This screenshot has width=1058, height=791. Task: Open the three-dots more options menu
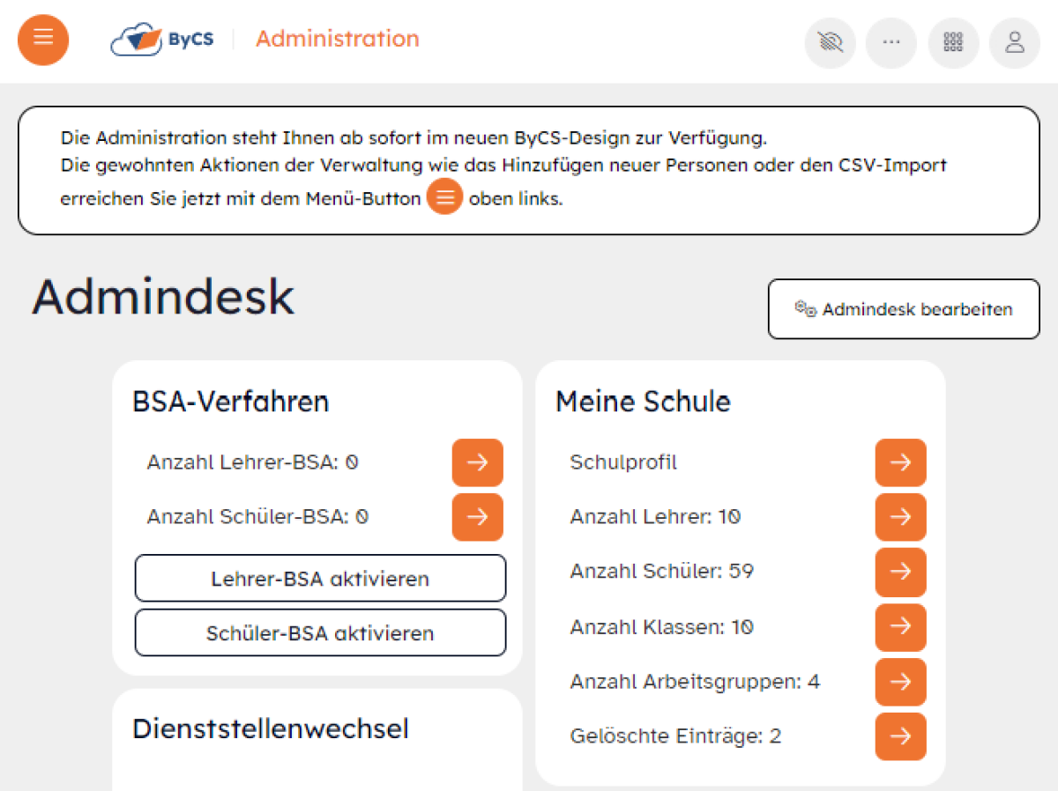891,43
